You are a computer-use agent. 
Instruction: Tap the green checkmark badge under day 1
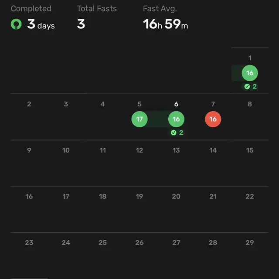coord(250,86)
